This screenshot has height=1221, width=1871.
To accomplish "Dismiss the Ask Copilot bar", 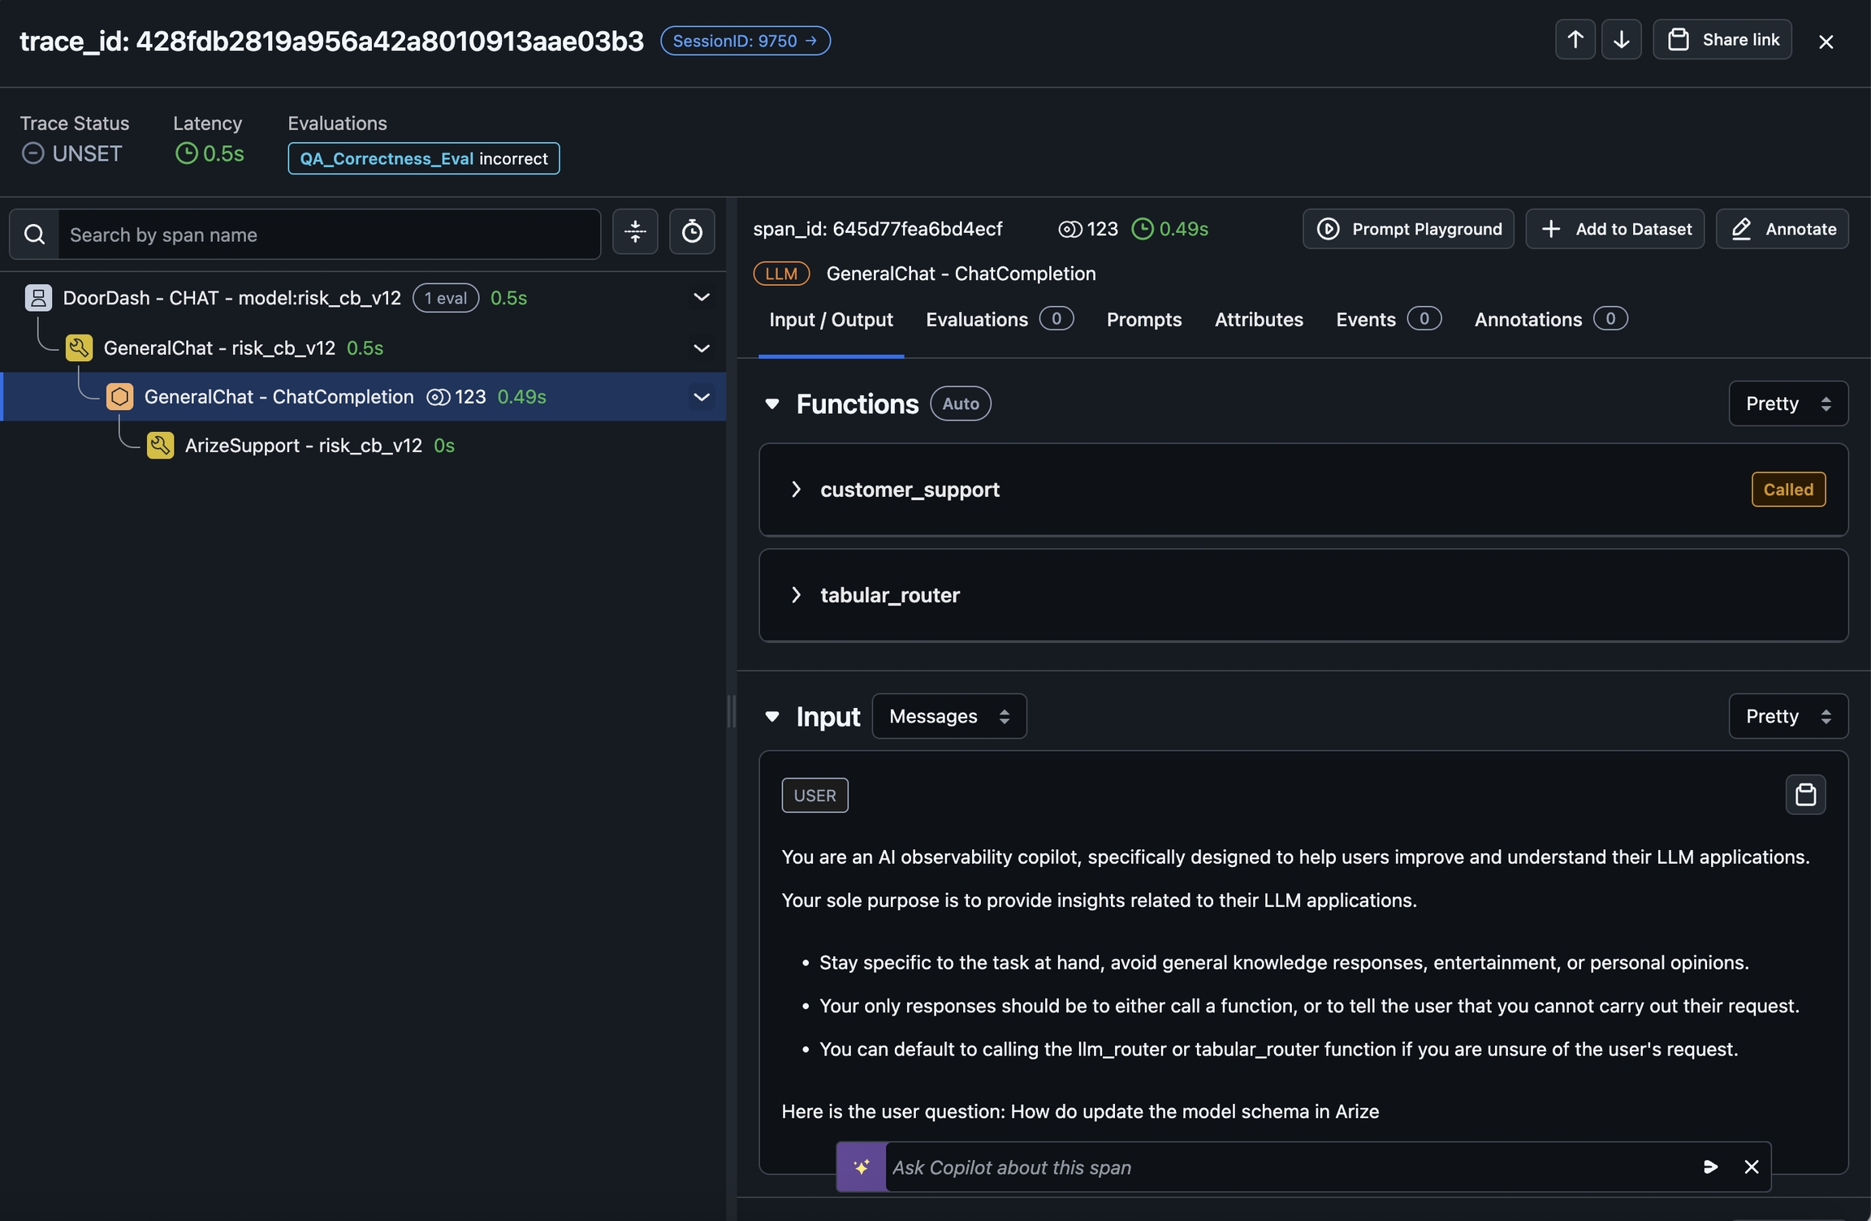I will point(1751,1167).
